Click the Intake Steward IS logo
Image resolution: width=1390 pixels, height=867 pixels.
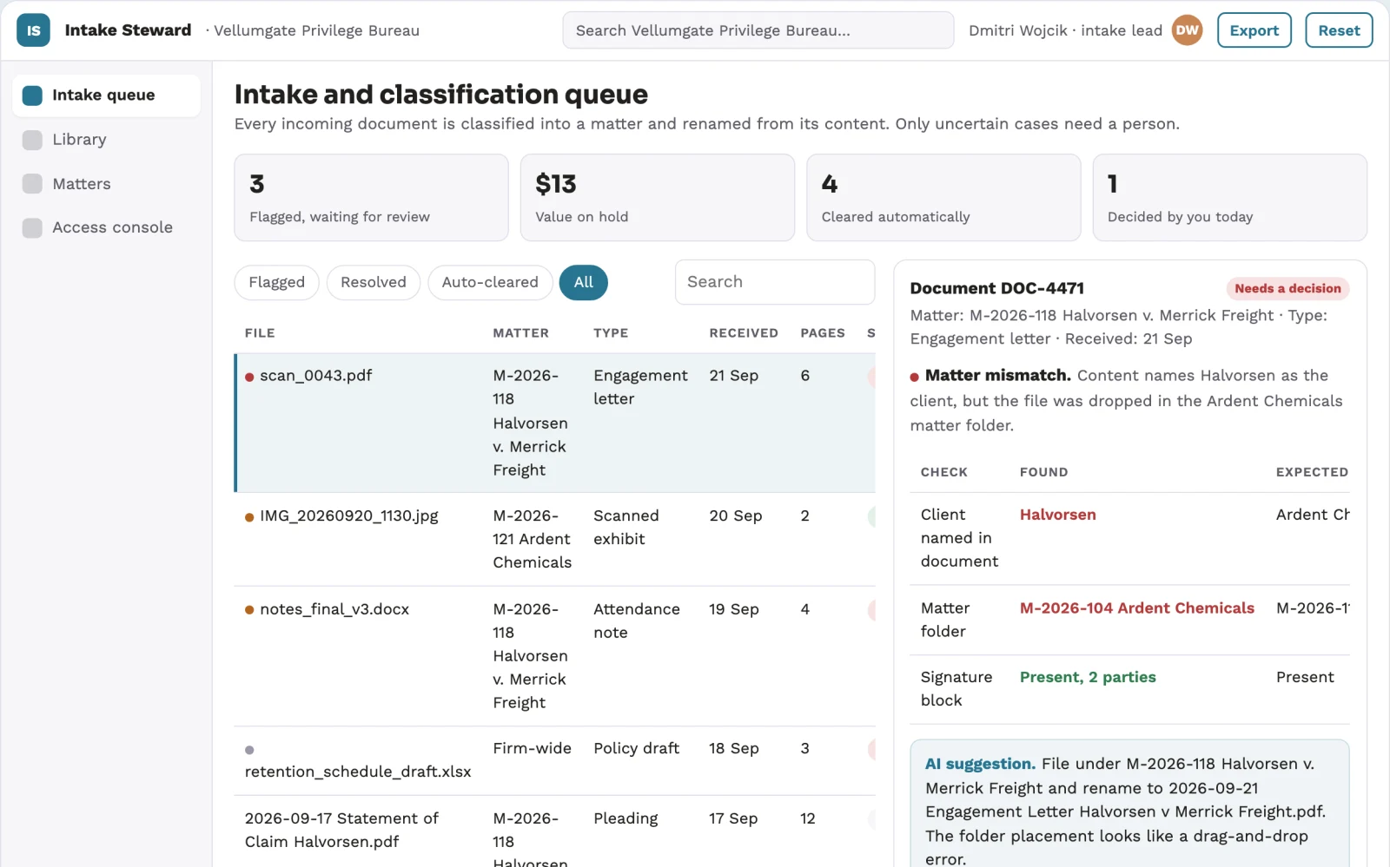pyautogui.click(x=33, y=30)
